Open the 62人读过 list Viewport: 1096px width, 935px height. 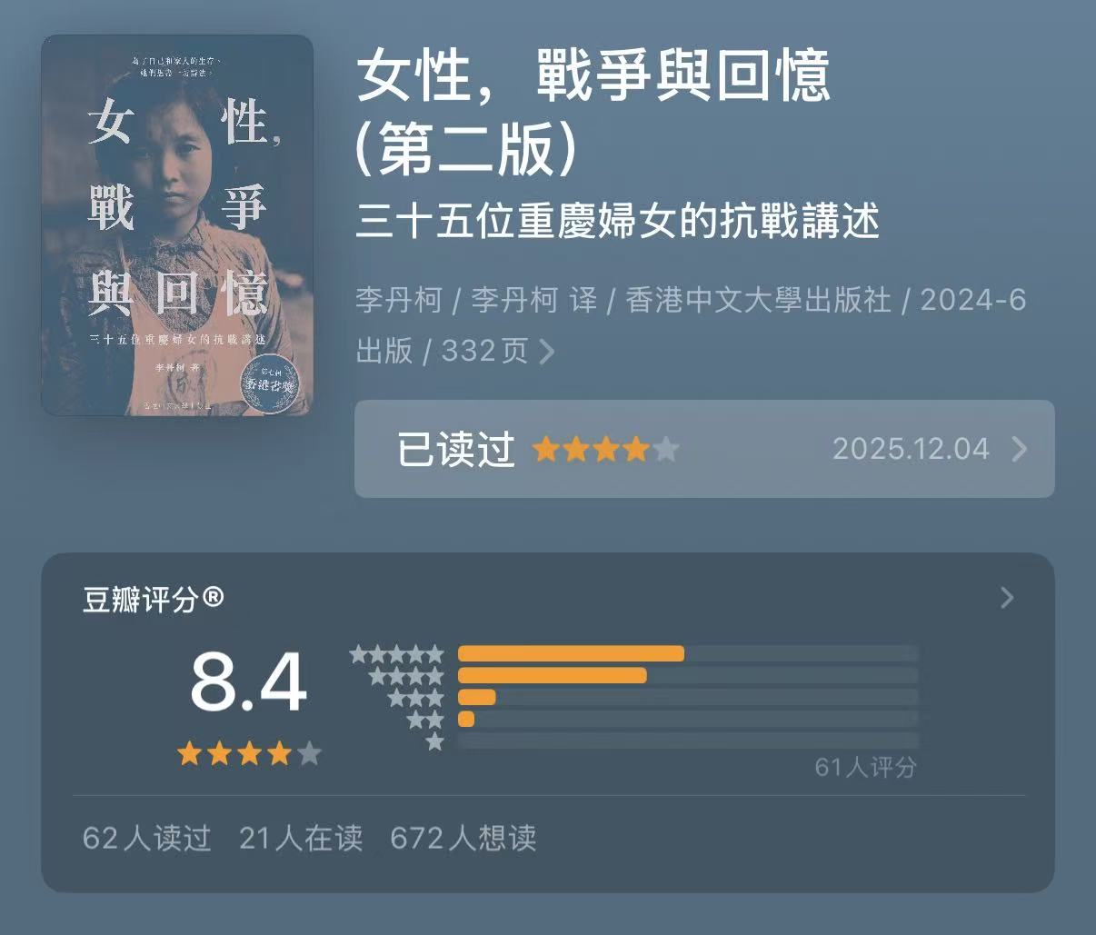pos(146,838)
